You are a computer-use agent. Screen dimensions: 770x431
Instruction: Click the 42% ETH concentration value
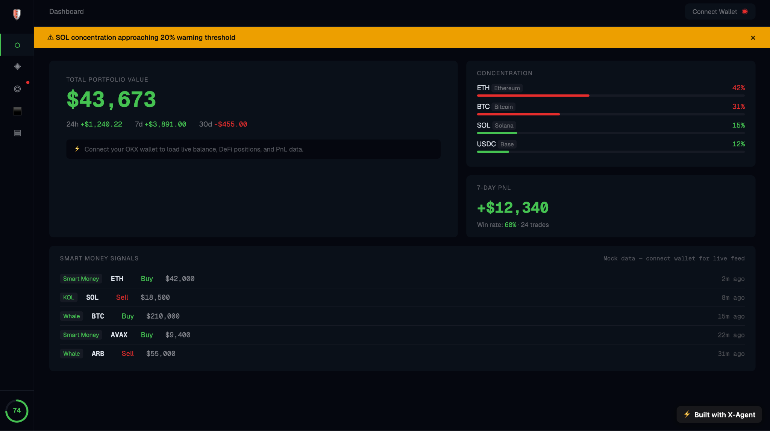pos(738,88)
